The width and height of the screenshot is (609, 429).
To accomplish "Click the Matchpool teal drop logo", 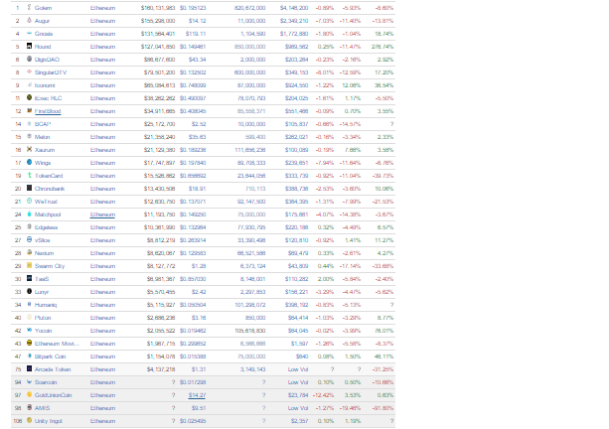I will [x=29, y=214].
